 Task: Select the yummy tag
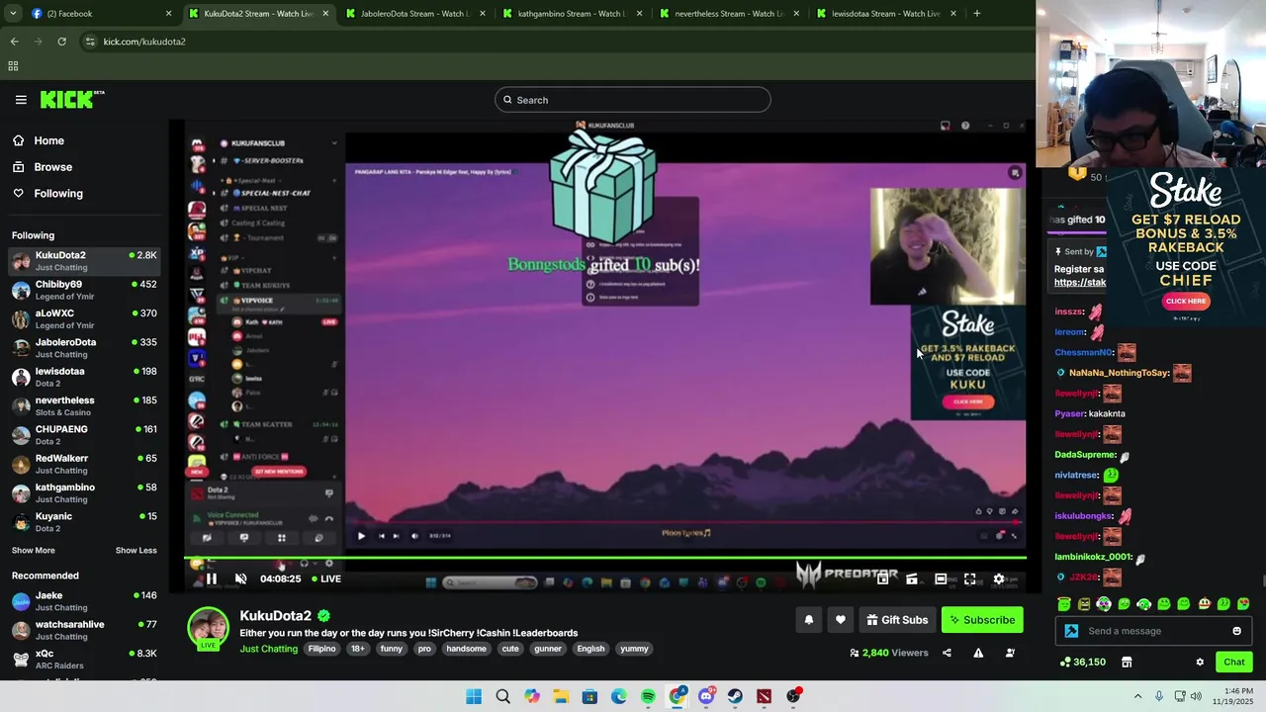click(x=634, y=649)
